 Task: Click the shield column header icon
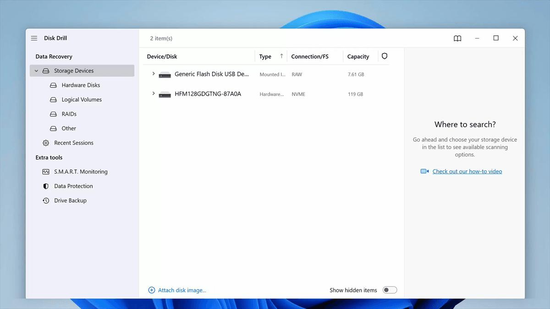coord(385,56)
